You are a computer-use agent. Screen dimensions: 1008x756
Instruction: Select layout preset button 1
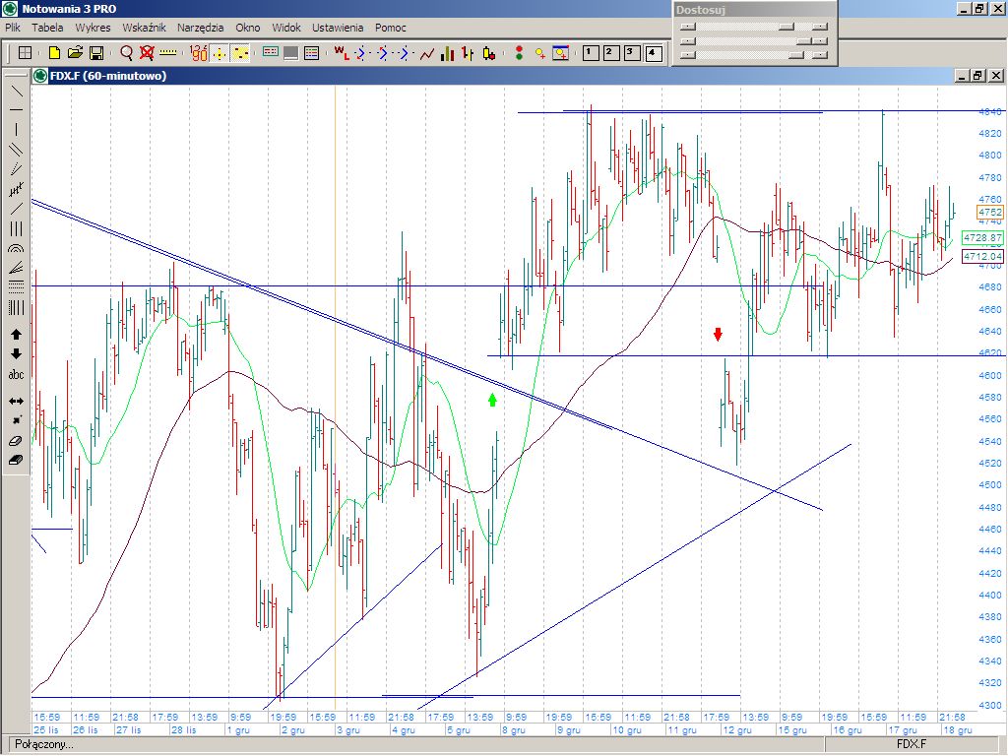591,53
